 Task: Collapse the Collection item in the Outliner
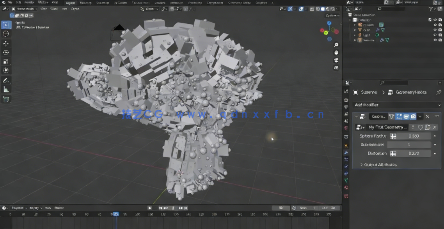coord(351,19)
